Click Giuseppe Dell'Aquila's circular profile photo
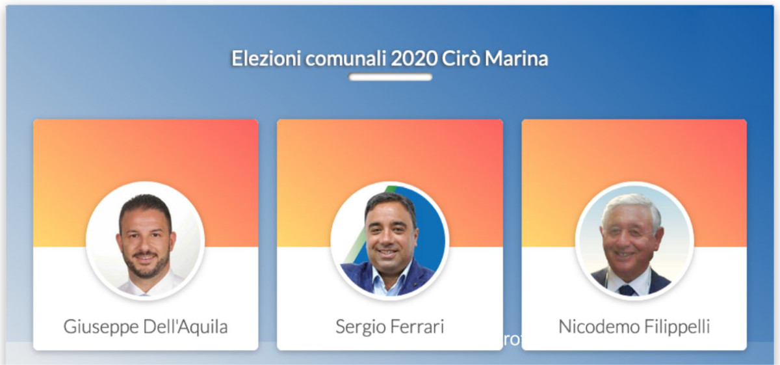This screenshot has height=365, width=780. click(145, 241)
